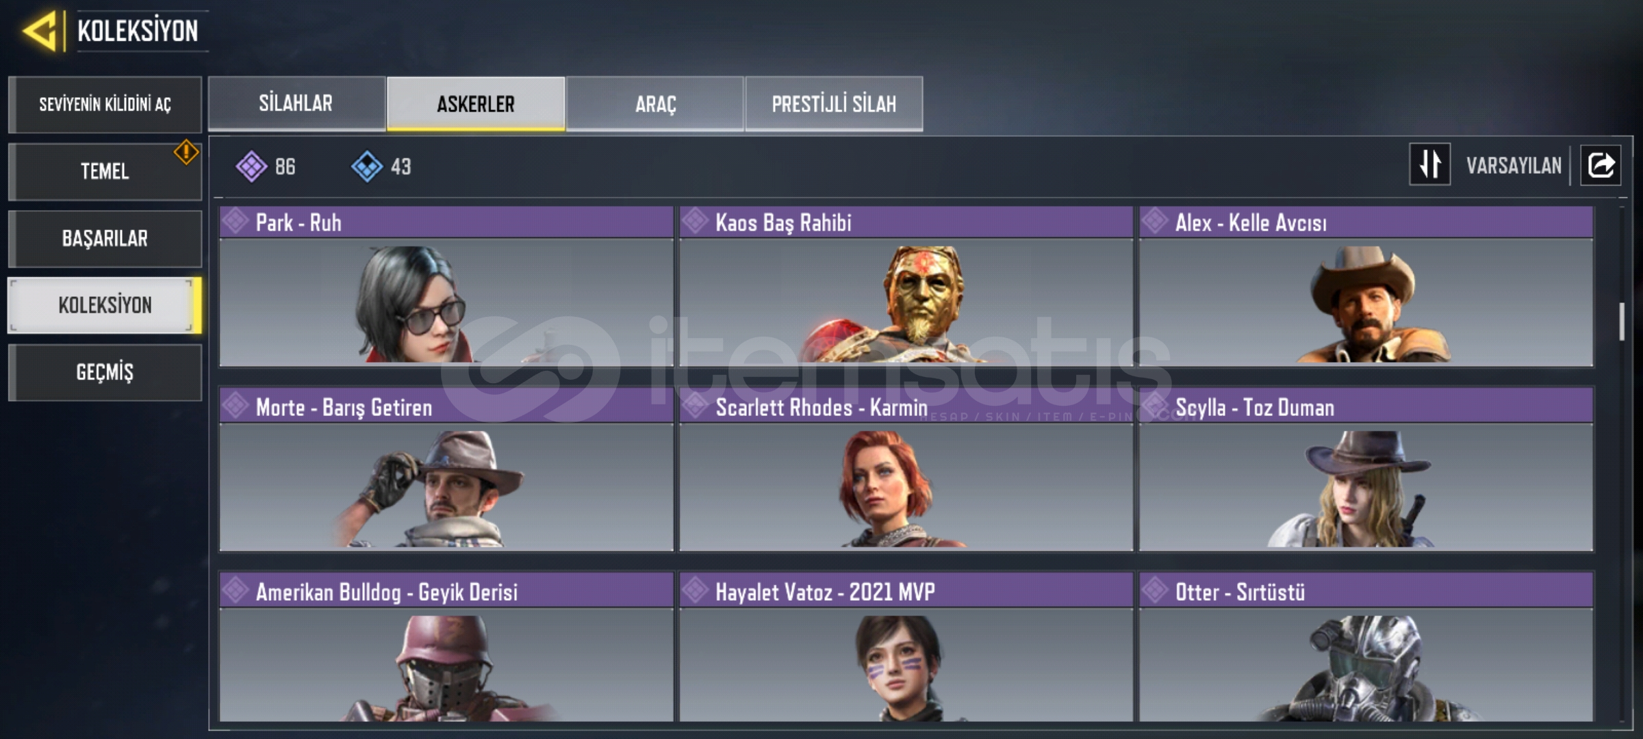Click the yellow back arrow icon

click(40, 31)
